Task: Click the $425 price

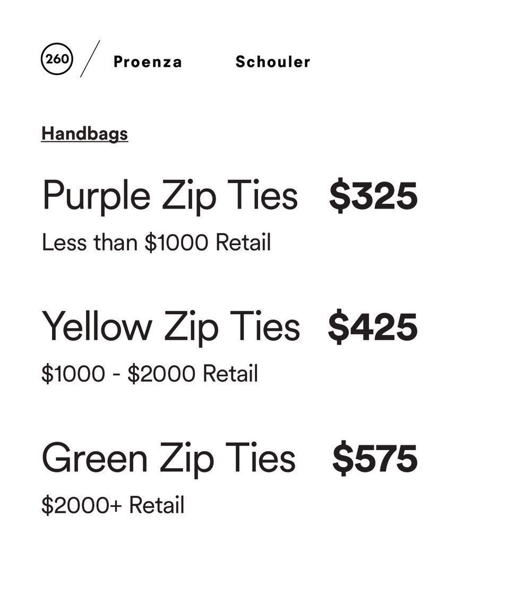Action: click(373, 327)
